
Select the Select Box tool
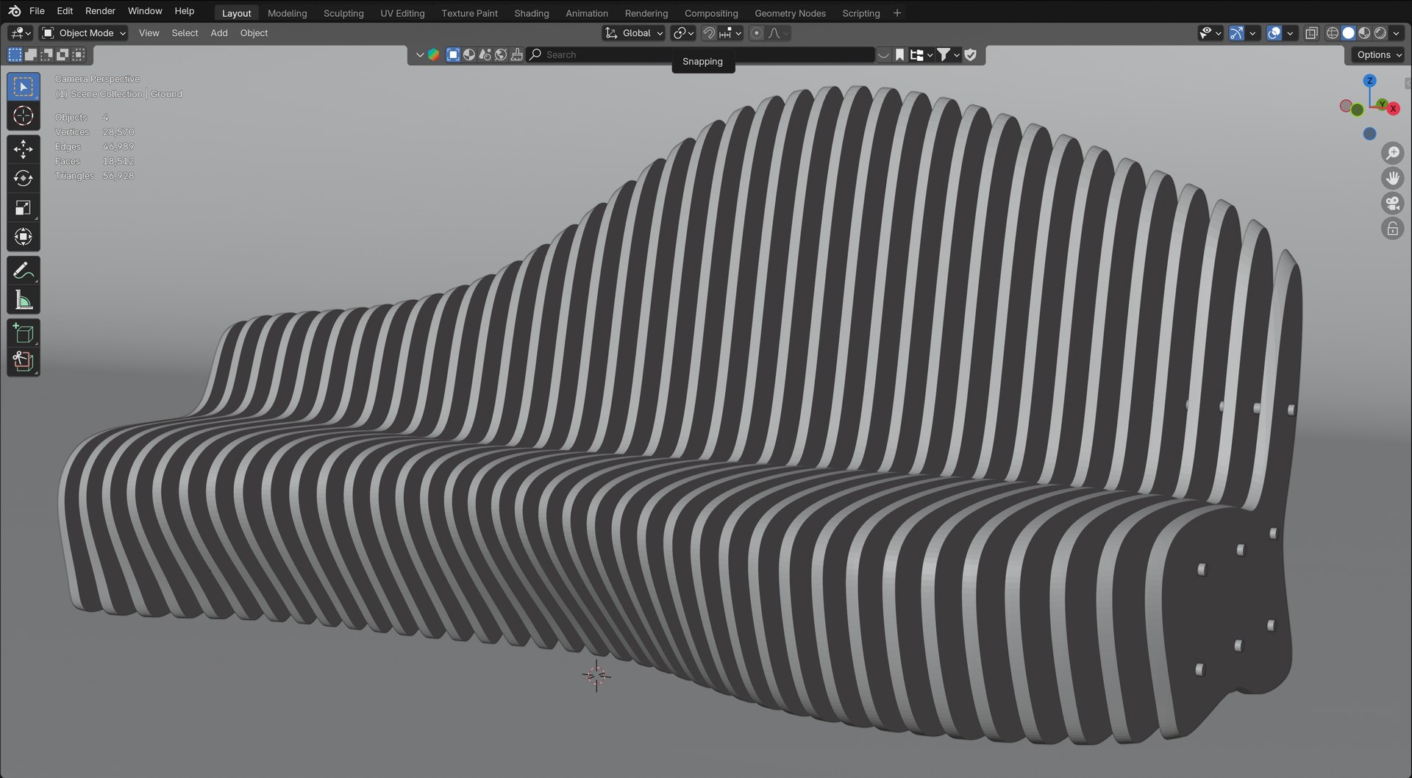(23, 87)
